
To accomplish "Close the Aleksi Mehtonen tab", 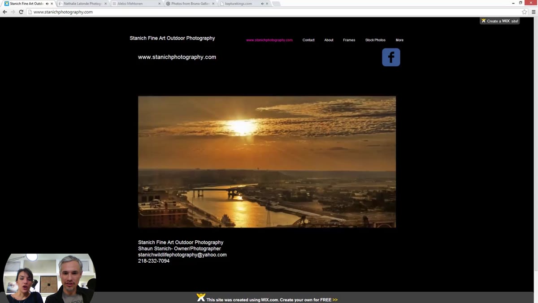I will (x=159, y=4).
